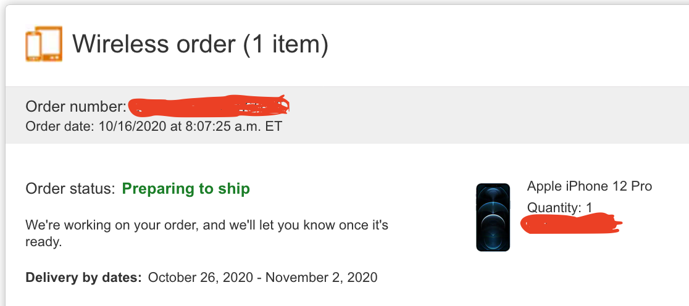
Task: Select the 'Order status:' label
Action: (70, 189)
